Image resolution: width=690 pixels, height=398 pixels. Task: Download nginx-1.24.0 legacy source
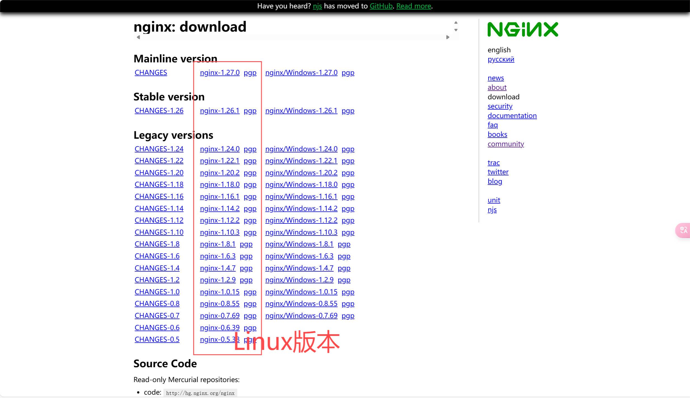click(x=220, y=149)
